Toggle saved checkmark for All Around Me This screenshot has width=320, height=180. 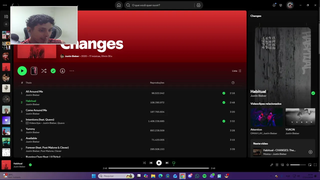coord(224,93)
